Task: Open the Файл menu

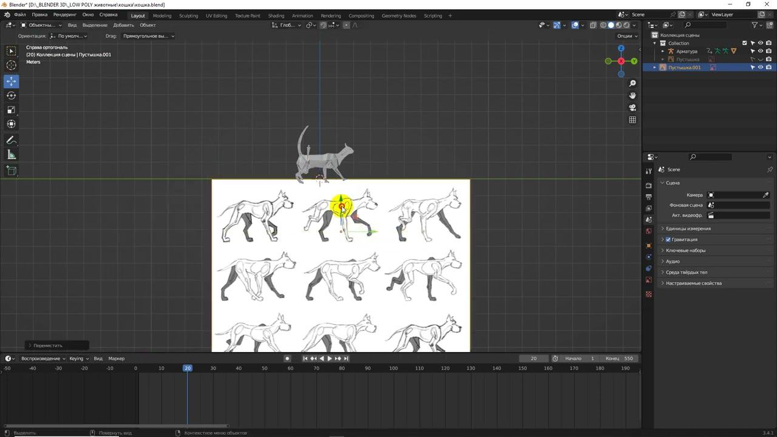Action: [x=20, y=15]
